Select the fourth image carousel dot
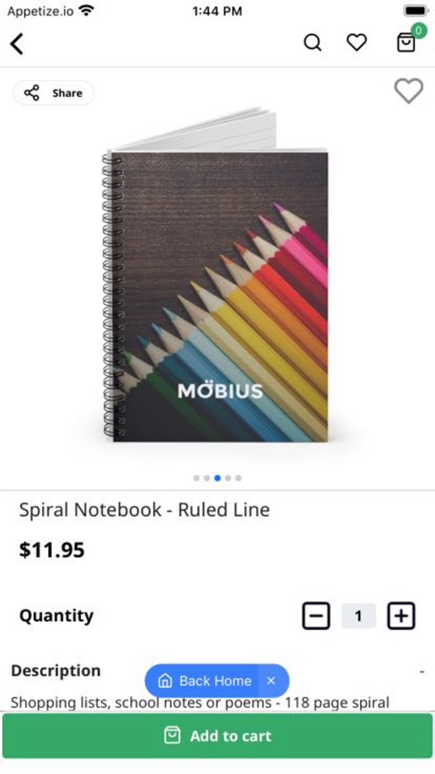 click(x=228, y=478)
